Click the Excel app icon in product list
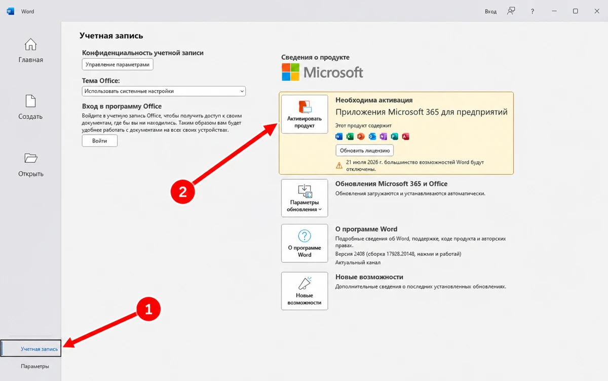This screenshot has height=381, width=608. point(350,136)
